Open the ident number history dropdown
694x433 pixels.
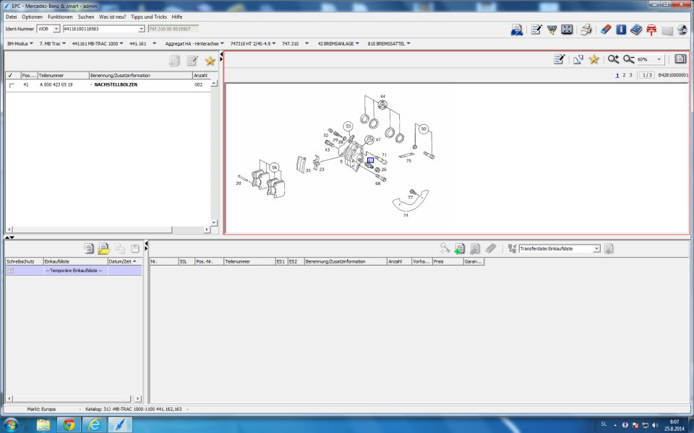141,29
